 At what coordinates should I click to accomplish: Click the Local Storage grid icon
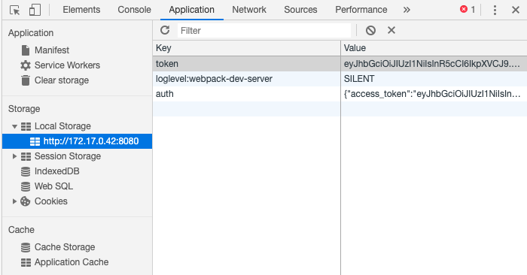(x=26, y=126)
